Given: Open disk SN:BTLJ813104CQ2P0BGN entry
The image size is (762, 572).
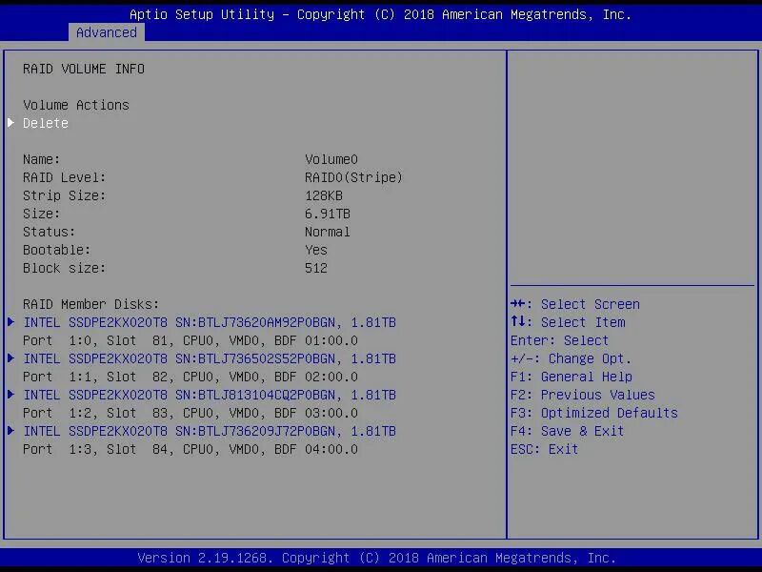Looking at the screenshot, I should coord(210,395).
